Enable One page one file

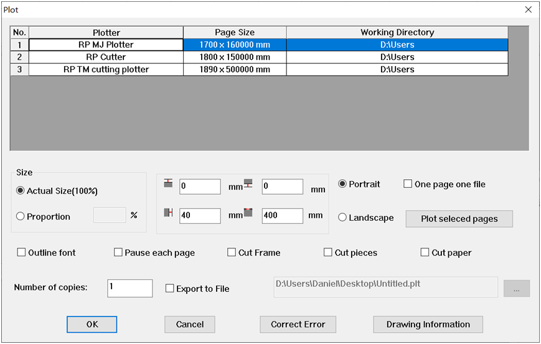pos(408,184)
